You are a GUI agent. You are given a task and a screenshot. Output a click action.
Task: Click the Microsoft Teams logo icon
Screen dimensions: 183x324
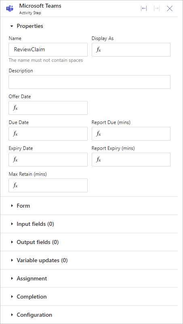click(10, 8)
